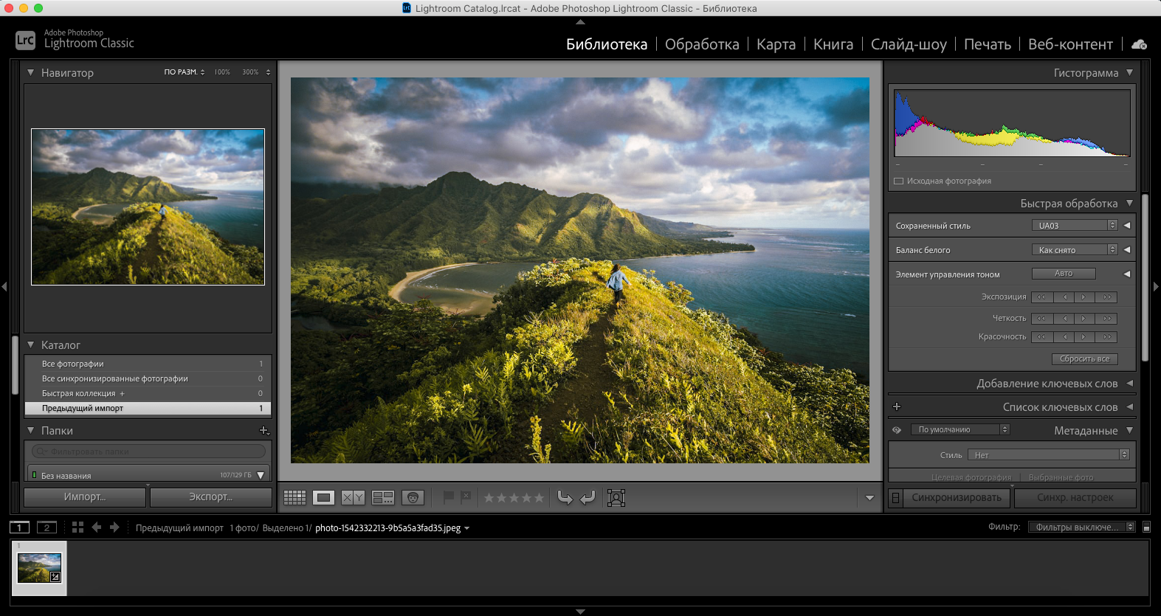The width and height of the screenshot is (1161, 616).
Task: Click the draw face region icon
Action: tap(616, 498)
